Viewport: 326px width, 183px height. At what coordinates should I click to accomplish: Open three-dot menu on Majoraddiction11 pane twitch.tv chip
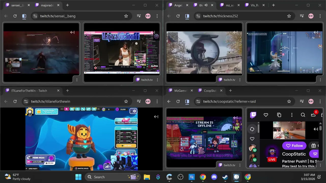click(x=157, y=80)
